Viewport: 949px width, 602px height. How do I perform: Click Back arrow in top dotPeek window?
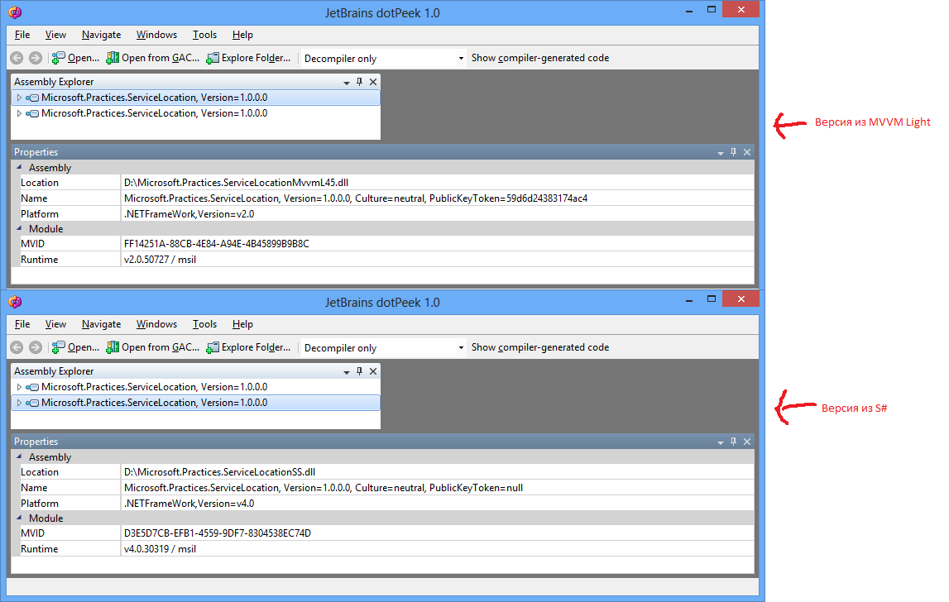click(17, 58)
